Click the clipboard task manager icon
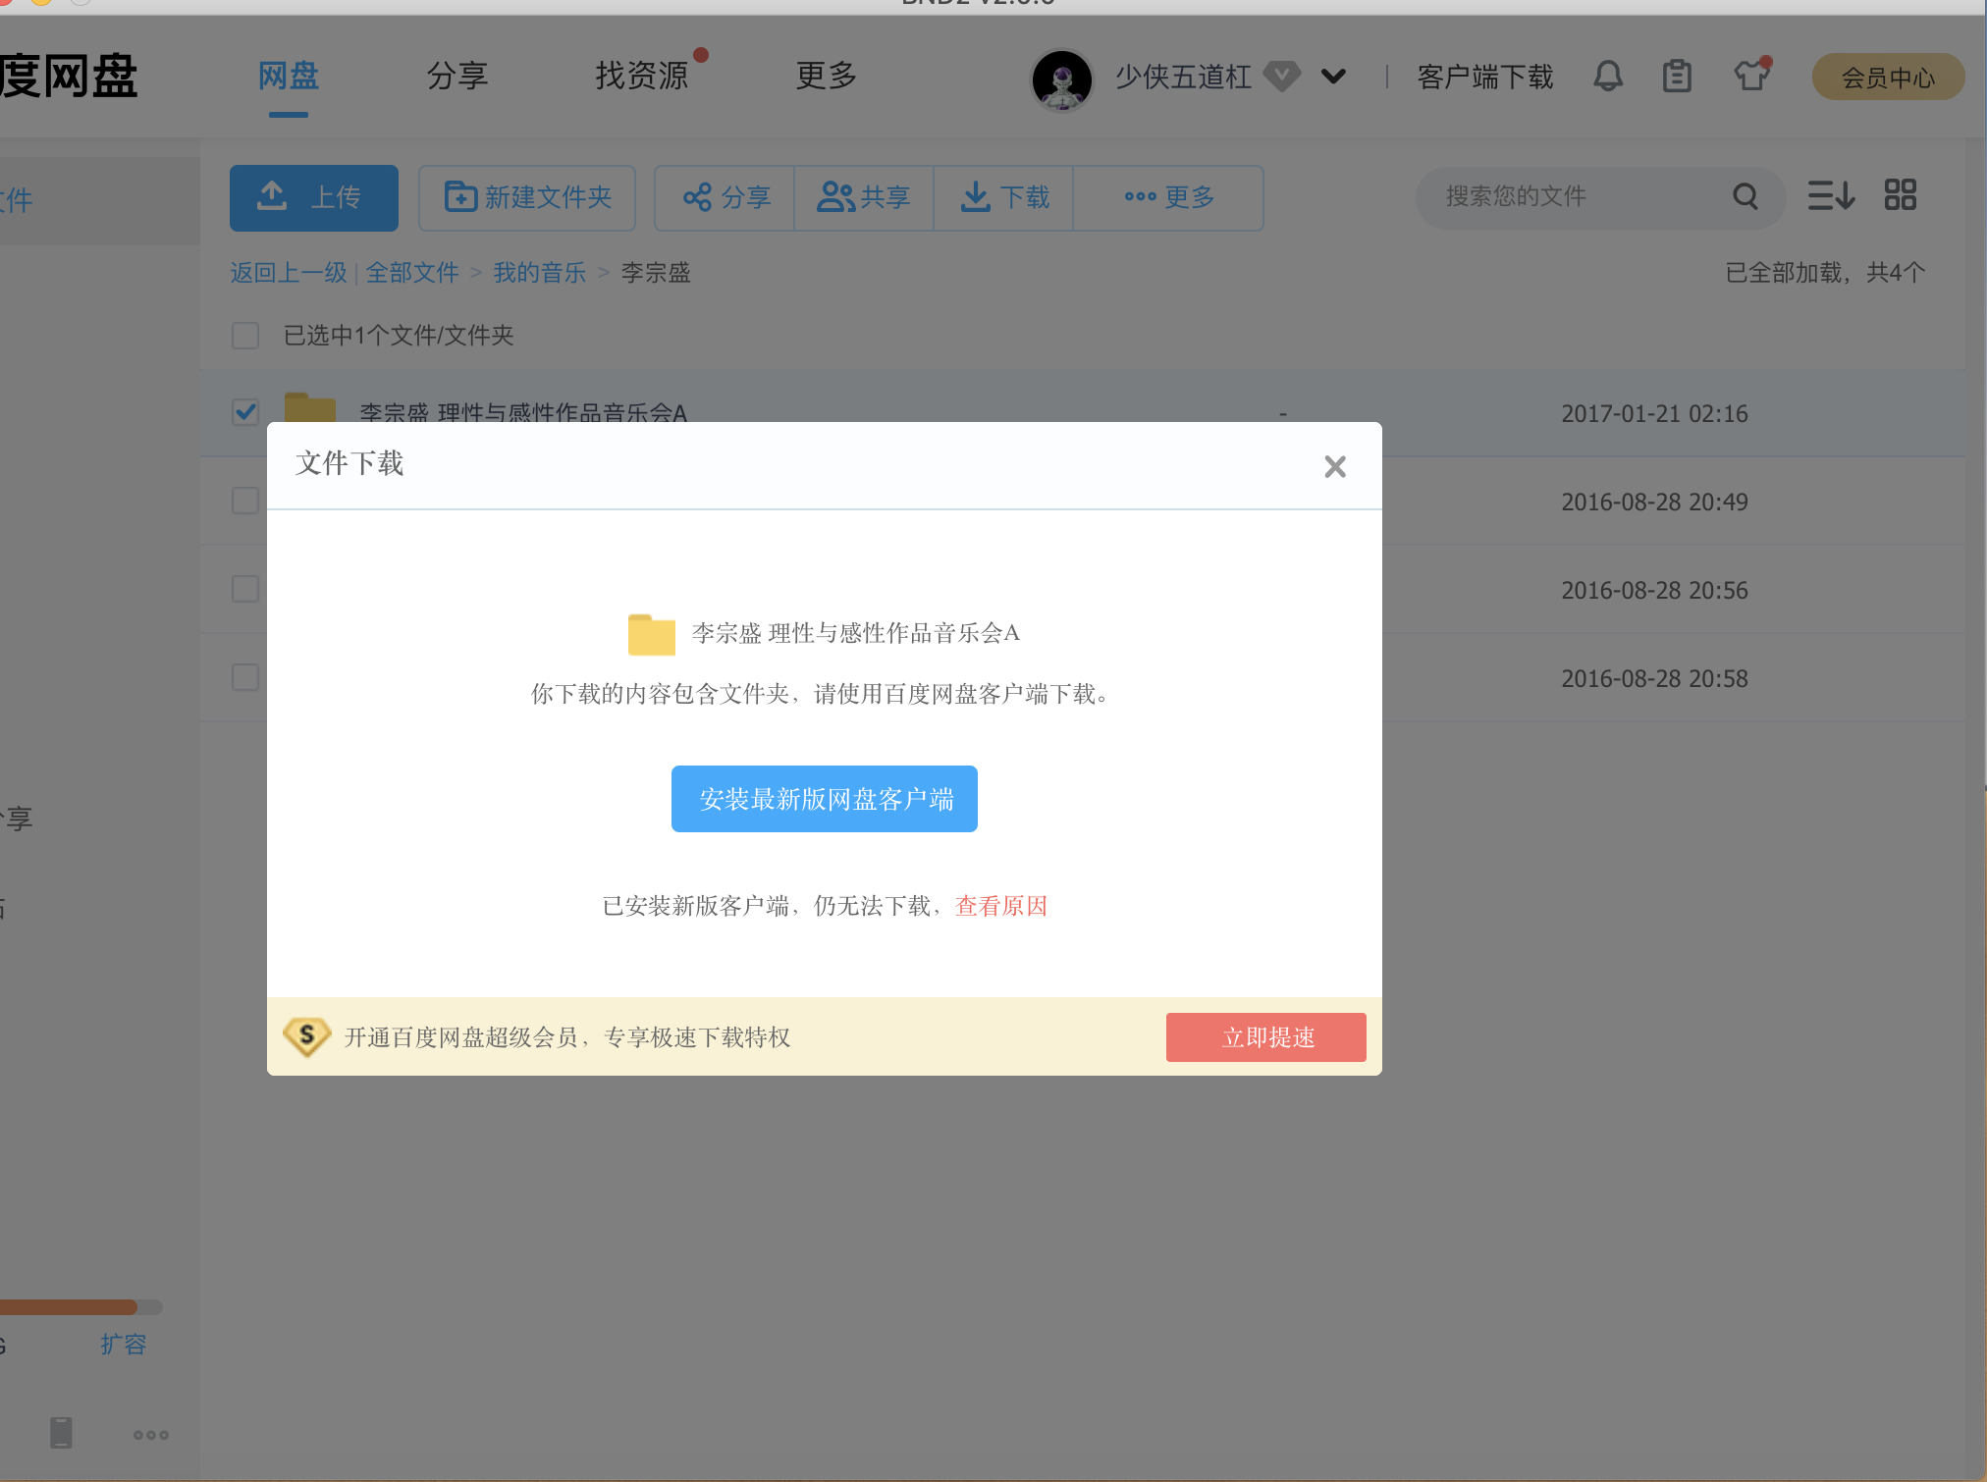 (x=1678, y=77)
